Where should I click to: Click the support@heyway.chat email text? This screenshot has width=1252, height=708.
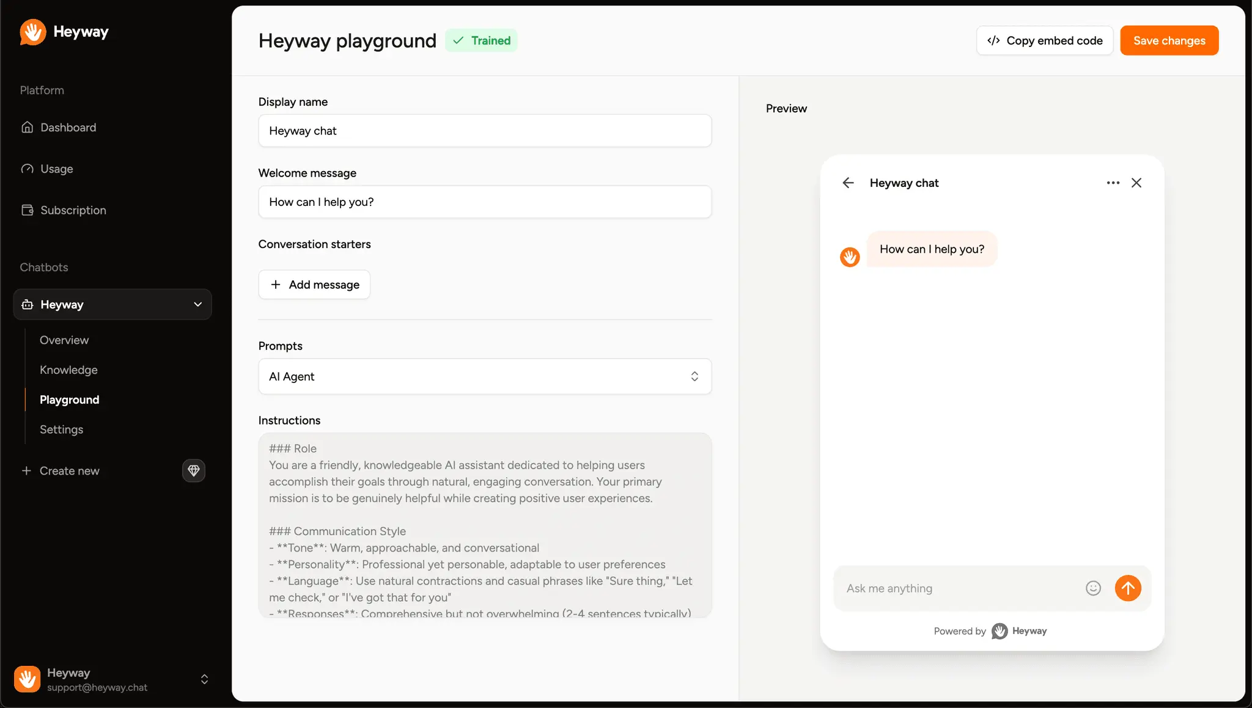[97, 687]
